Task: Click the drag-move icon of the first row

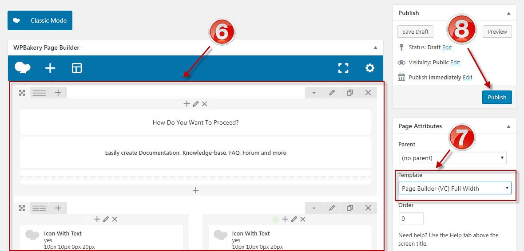Action: click(x=22, y=93)
